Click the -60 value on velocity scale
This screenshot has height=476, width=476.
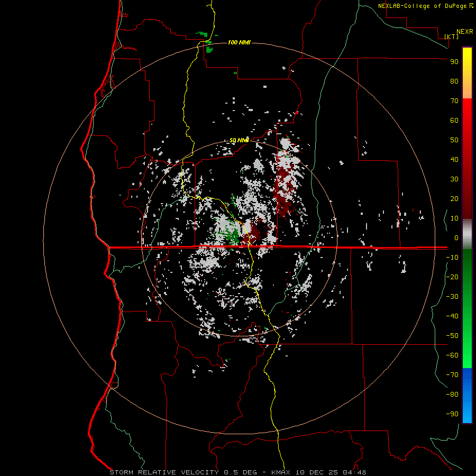pyautogui.click(x=452, y=355)
